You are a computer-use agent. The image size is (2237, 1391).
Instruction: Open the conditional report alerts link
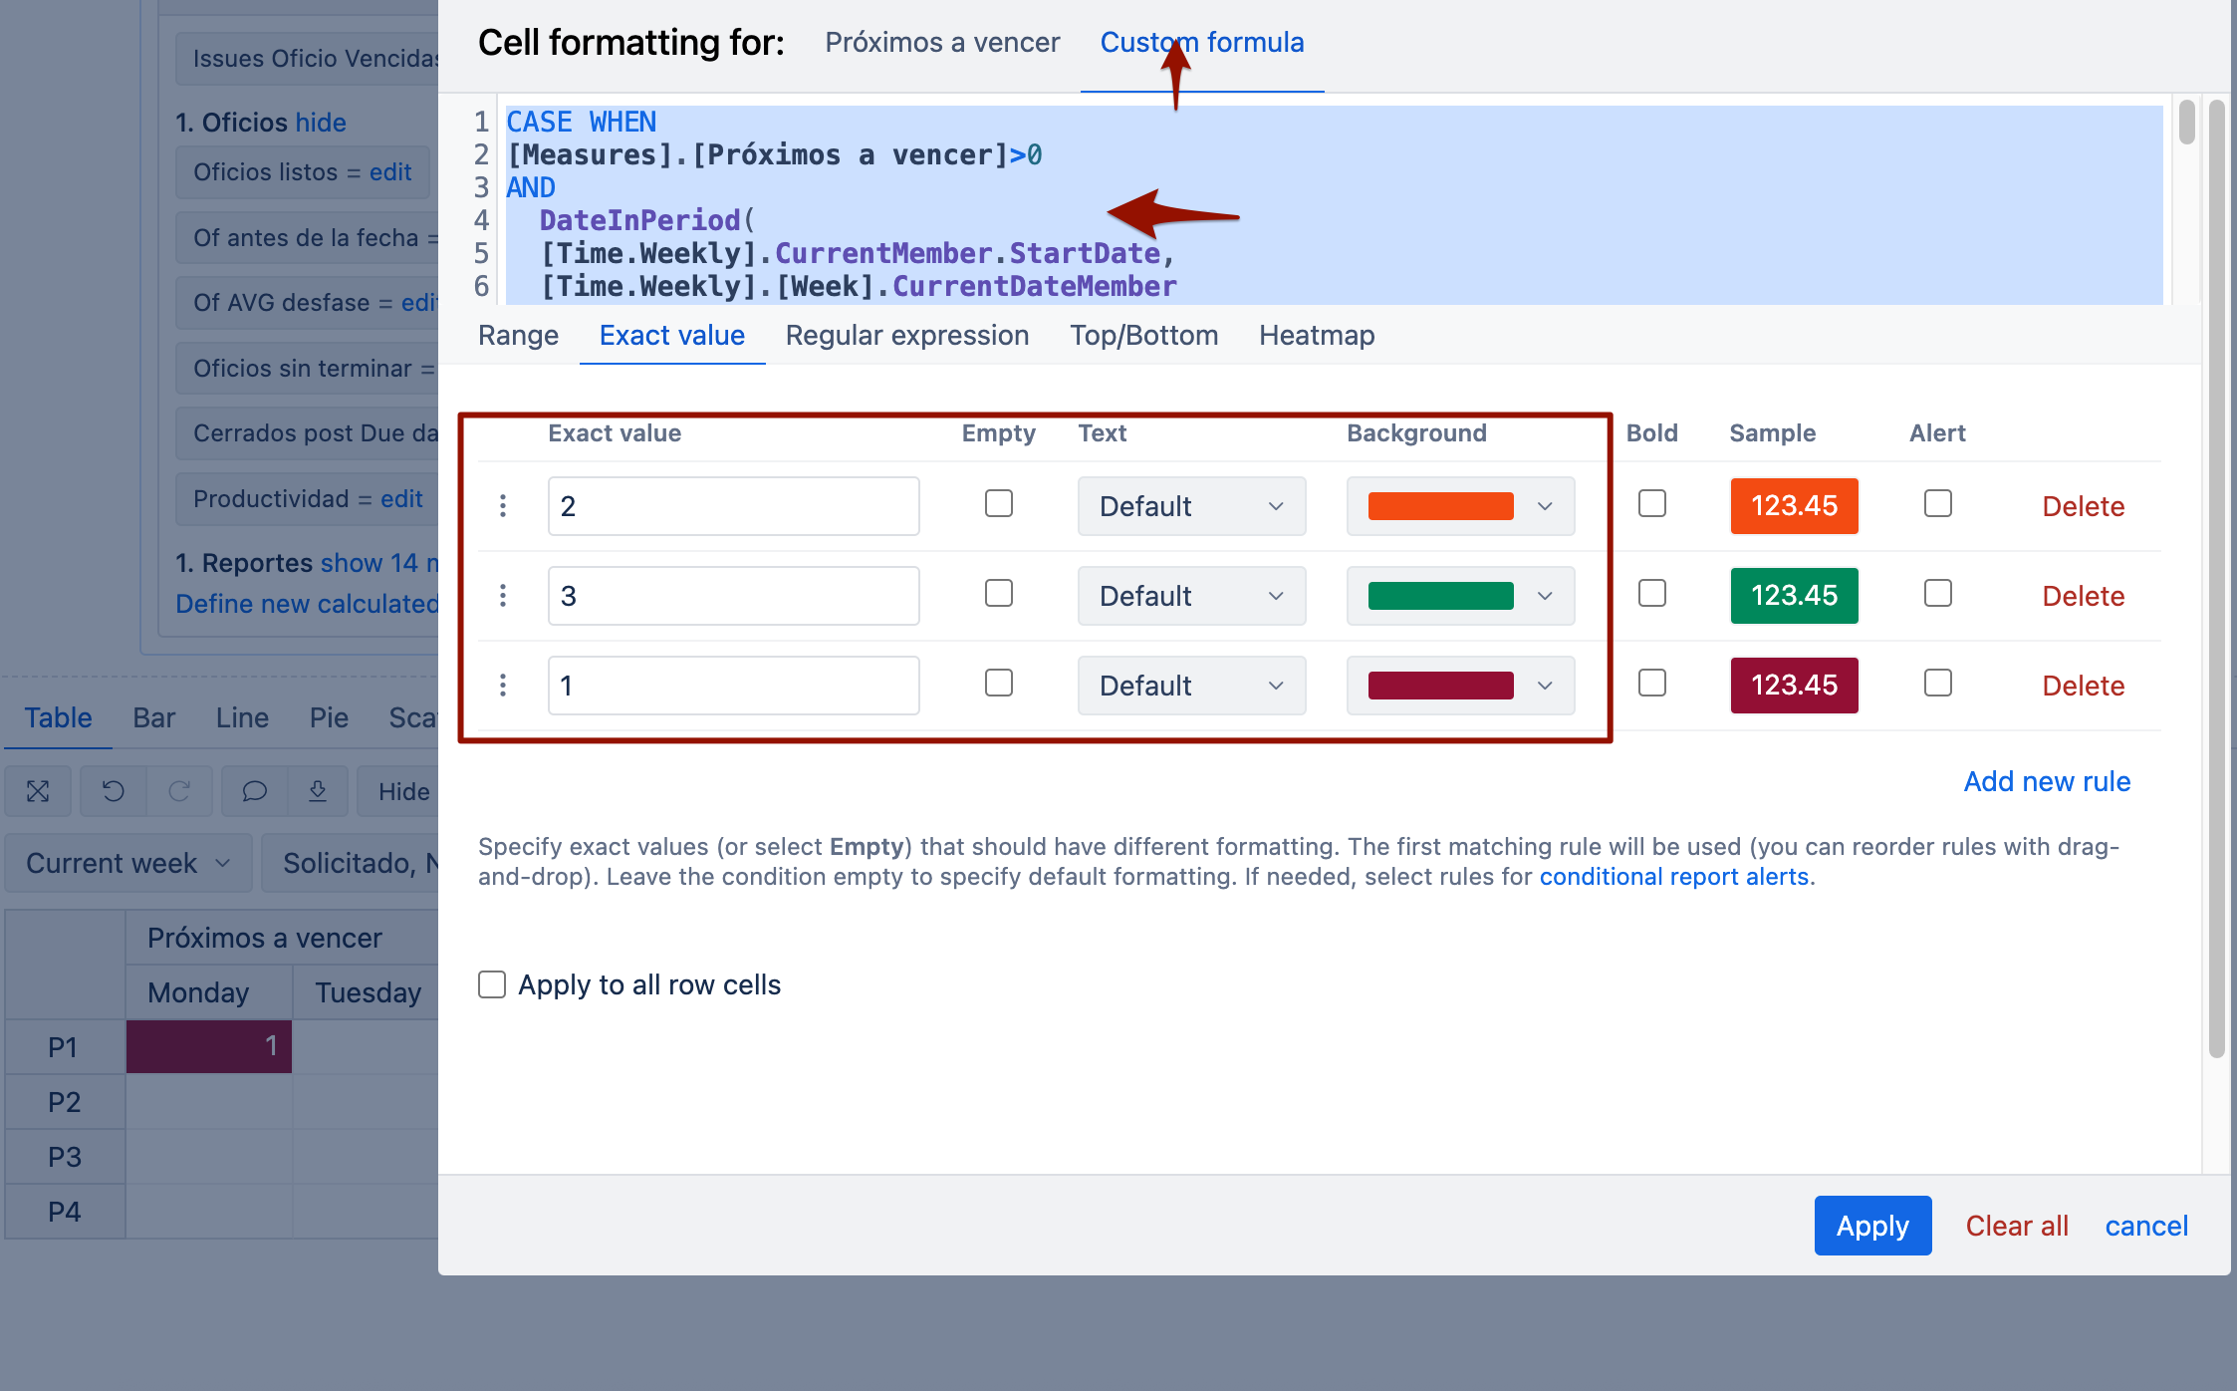pos(1674,877)
